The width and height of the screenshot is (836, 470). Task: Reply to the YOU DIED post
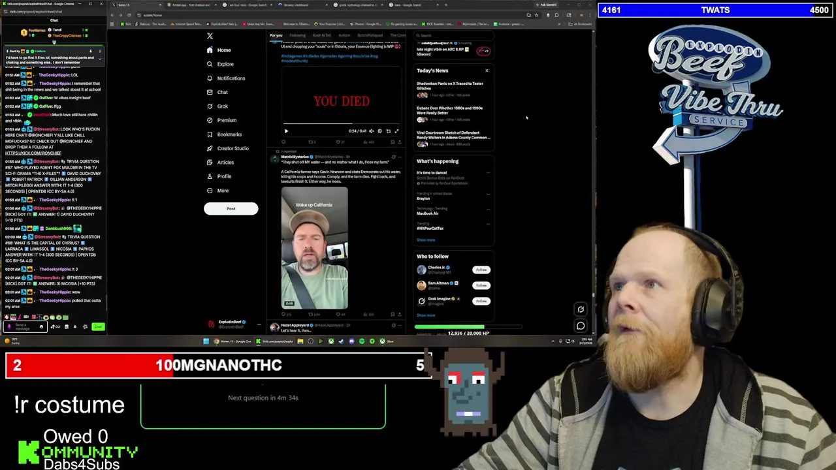tap(284, 142)
